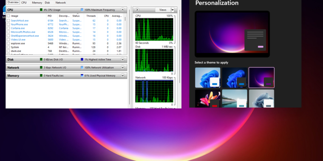Image resolution: width=323 pixels, height=161 pixels.
Task: Select the Disk tab
Action: click(47, 3)
